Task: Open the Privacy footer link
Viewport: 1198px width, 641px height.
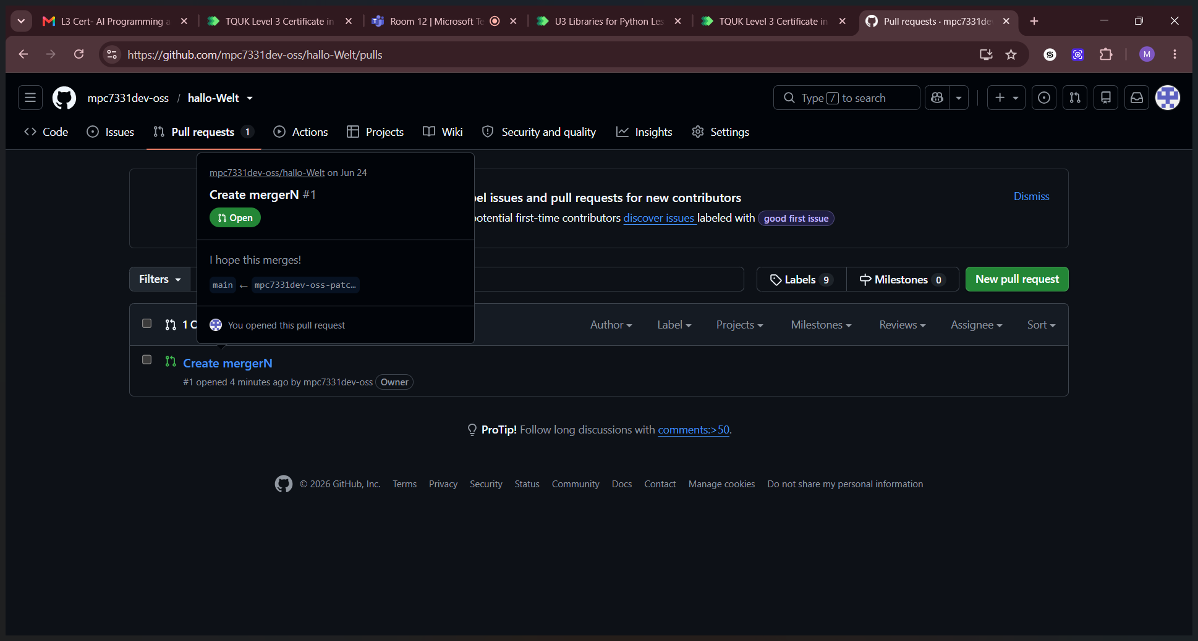Action: pos(443,484)
